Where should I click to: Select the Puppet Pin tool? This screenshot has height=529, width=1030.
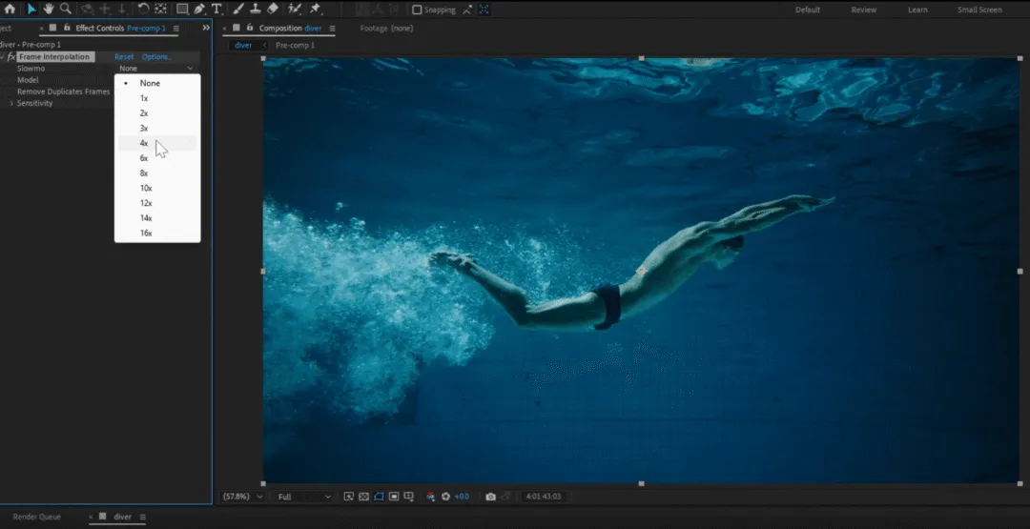[x=316, y=9]
